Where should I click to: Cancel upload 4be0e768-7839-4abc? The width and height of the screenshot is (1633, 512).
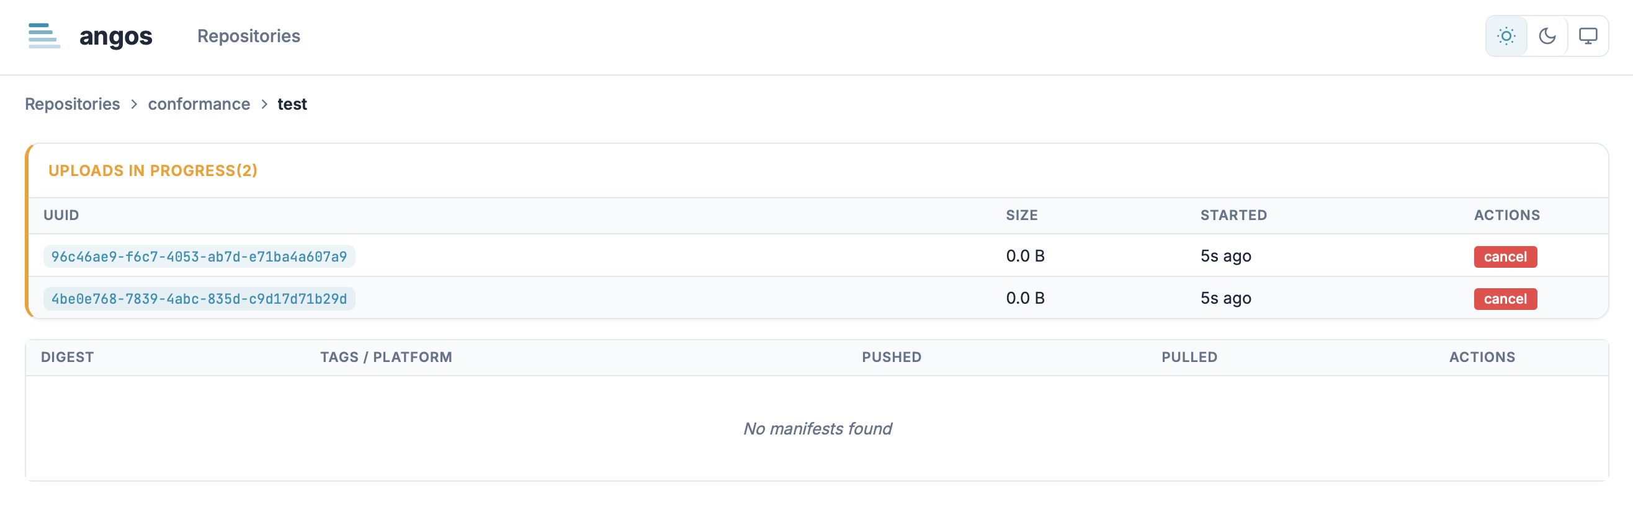pyautogui.click(x=1505, y=299)
